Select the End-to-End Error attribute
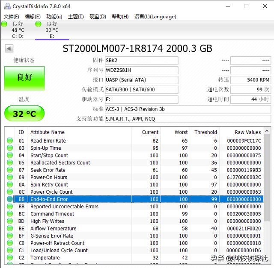The width and height of the screenshot is (274, 268). 134,199
